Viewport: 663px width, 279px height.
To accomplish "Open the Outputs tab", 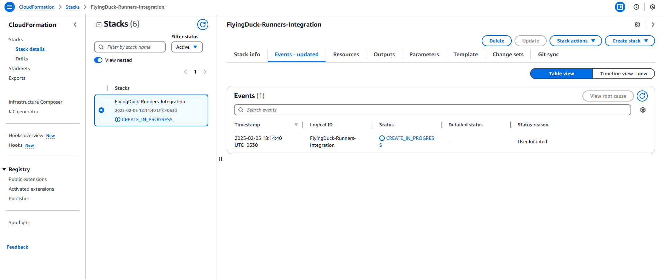I will point(384,55).
